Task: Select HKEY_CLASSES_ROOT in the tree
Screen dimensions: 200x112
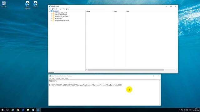Action: [61, 13]
